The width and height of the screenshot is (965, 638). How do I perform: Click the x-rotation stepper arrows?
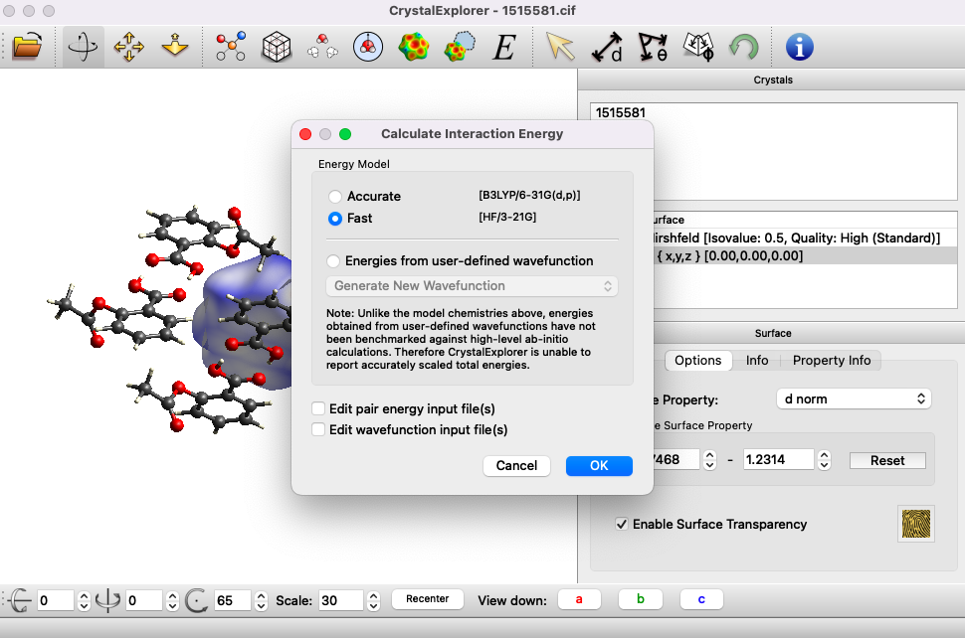click(85, 600)
